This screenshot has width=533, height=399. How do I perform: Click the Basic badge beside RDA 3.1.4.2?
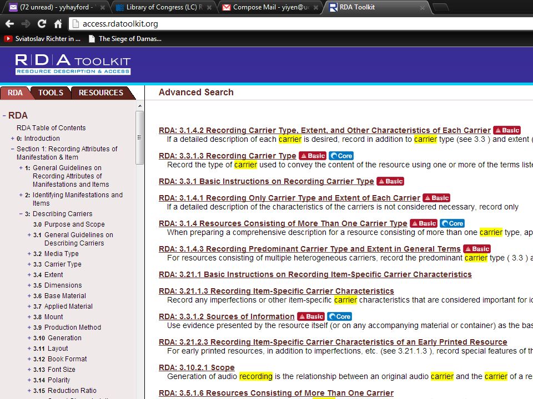[507, 130]
